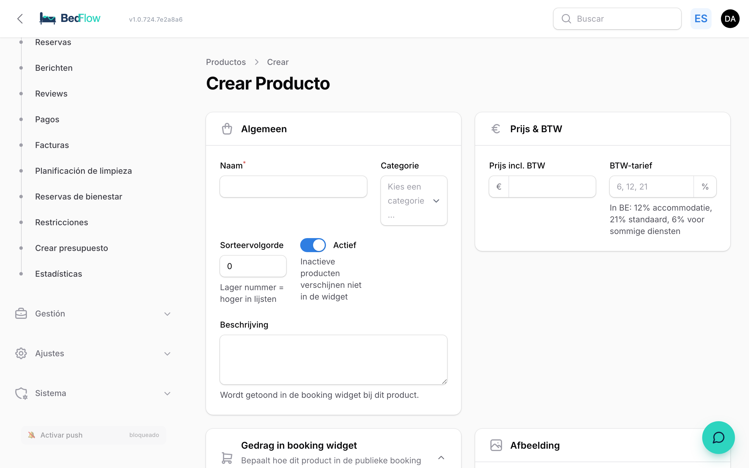Select Crear presupuesto
This screenshot has width=749, height=468.
pyautogui.click(x=71, y=248)
